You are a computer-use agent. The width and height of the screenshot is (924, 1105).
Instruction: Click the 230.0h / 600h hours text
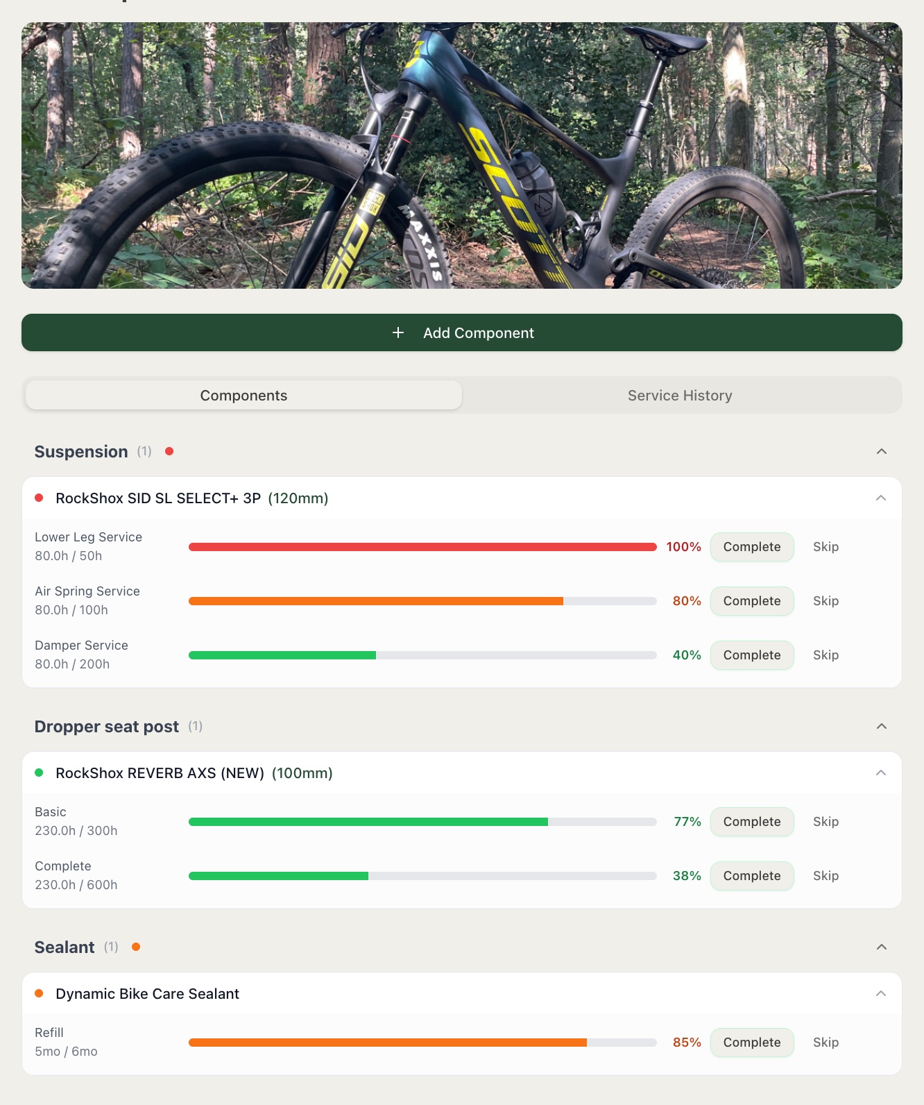tap(76, 885)
